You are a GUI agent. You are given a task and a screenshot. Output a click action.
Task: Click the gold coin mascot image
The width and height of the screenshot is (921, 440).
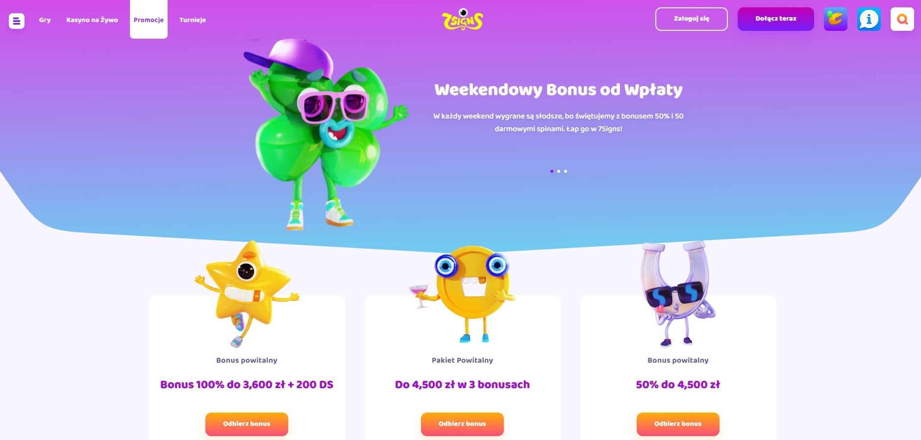462,294
